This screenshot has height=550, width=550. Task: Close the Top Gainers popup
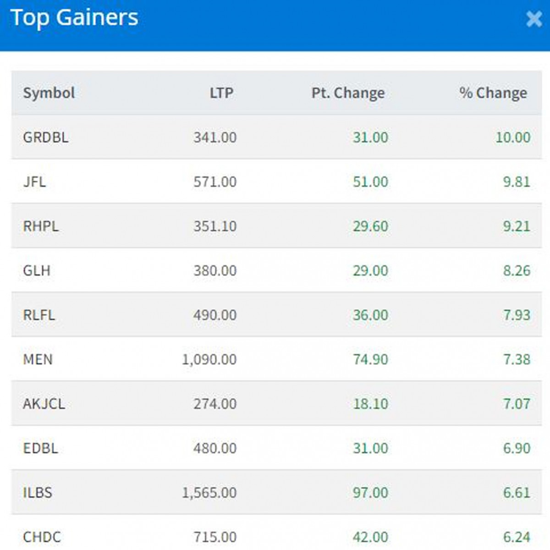[533, 19]
